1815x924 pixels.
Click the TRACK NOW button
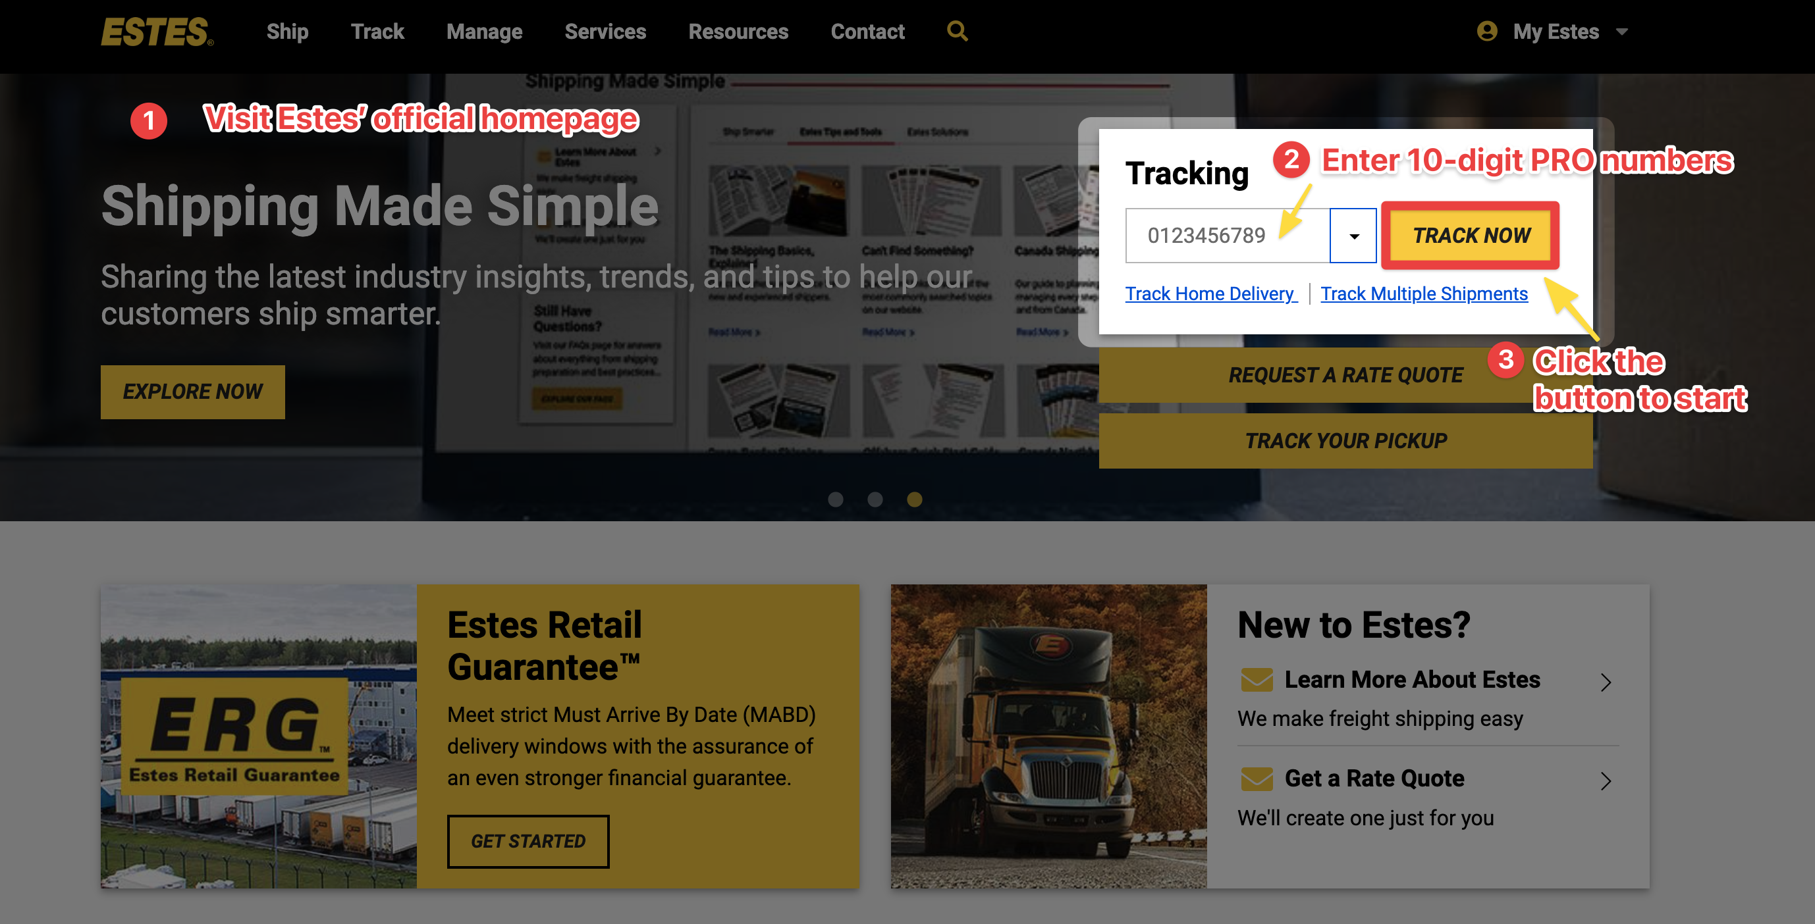[1471, 235]
